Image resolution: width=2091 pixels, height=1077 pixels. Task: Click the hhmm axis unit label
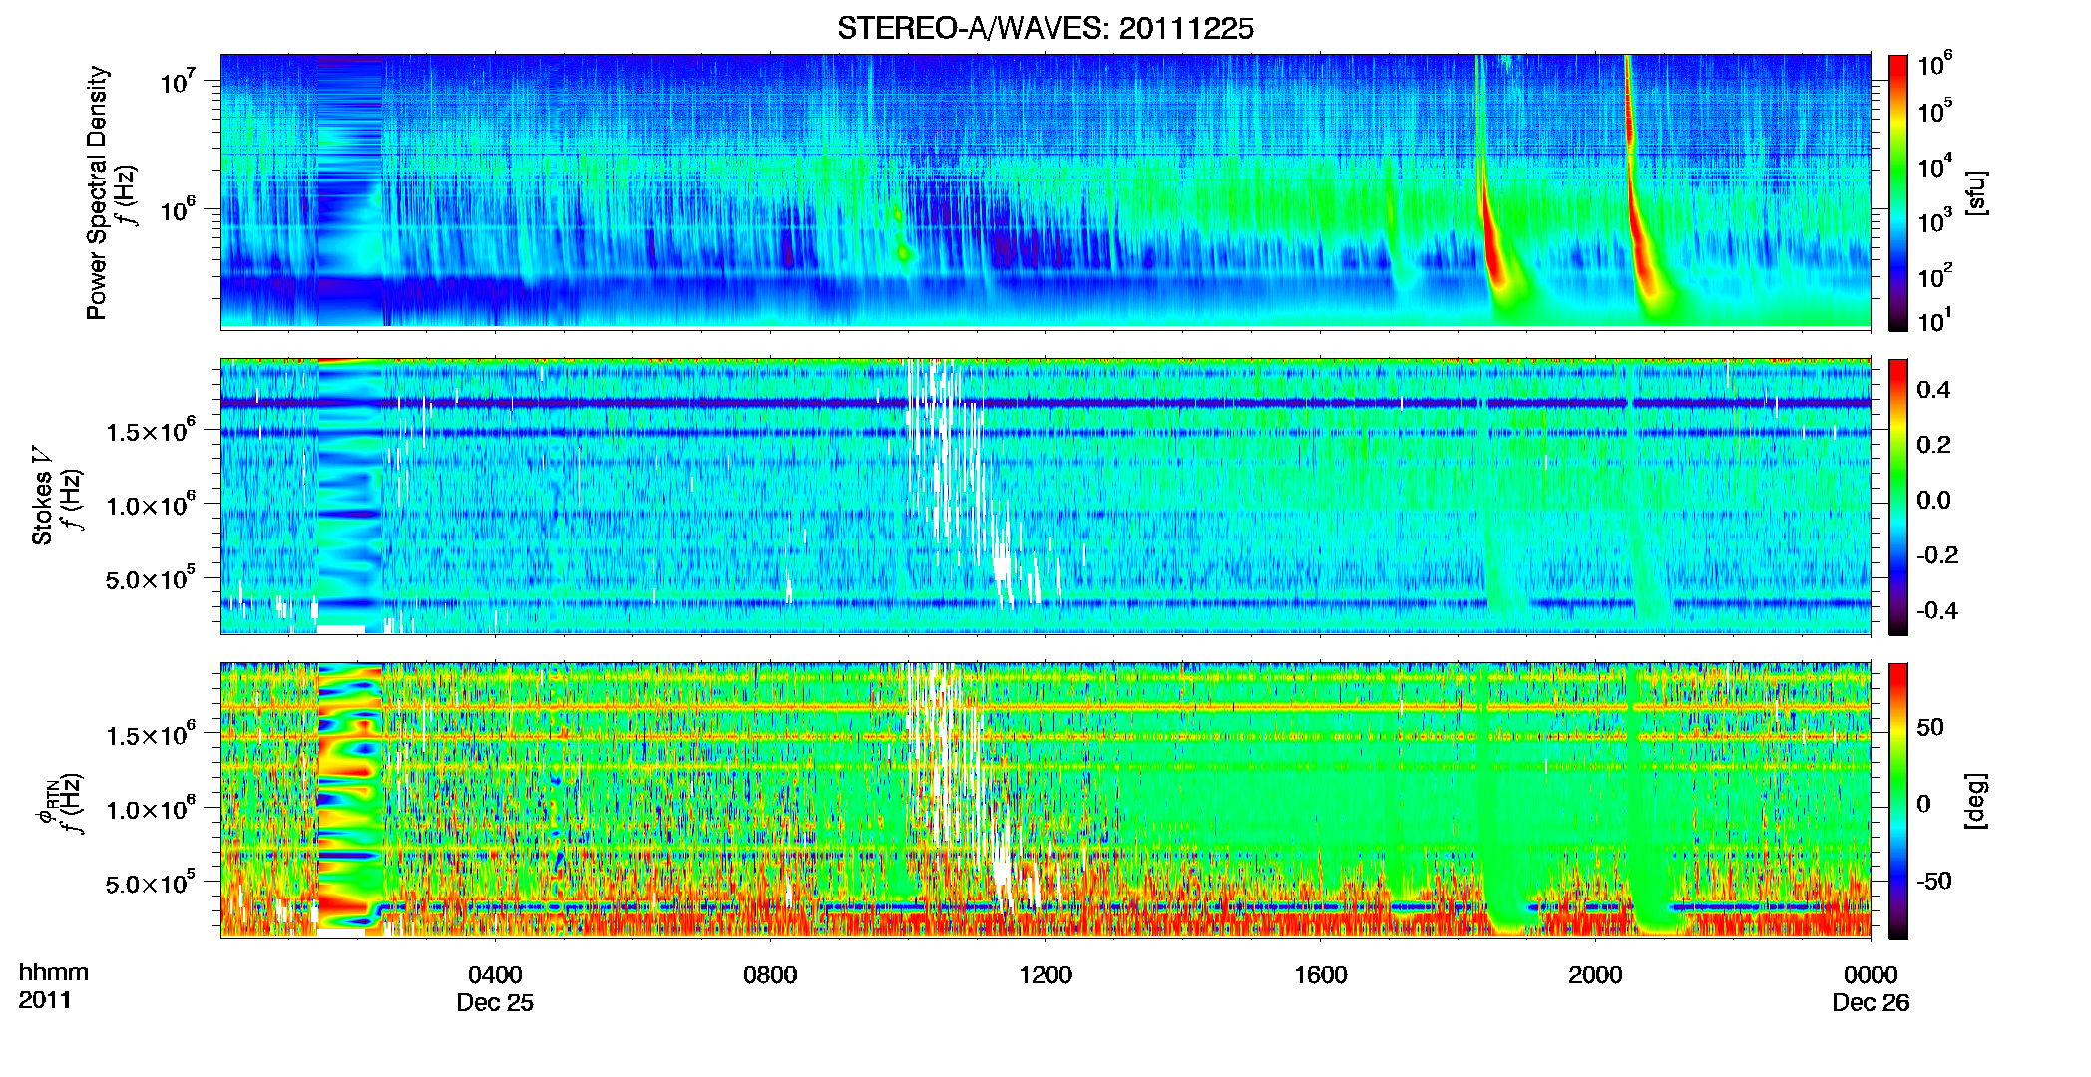(x=54, y=972)
